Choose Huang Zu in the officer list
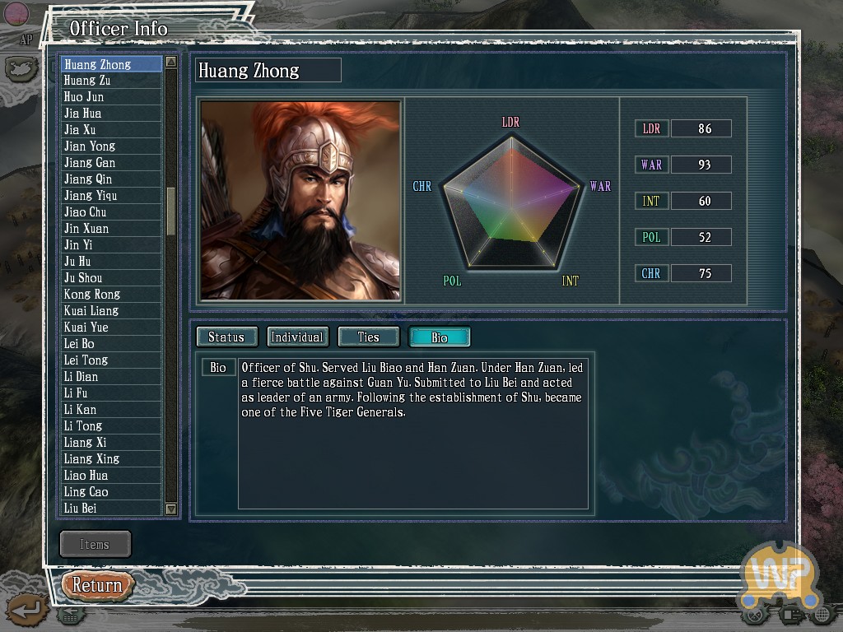 coord(111,81)
